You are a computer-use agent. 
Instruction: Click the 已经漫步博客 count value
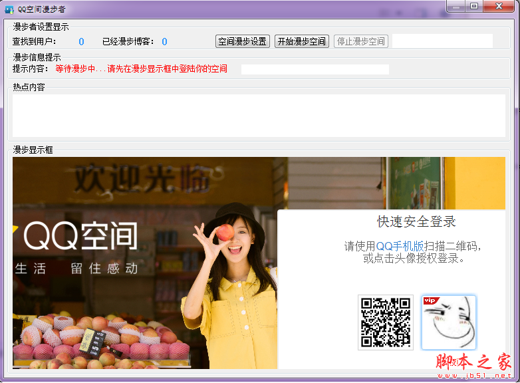coord(164,42)
